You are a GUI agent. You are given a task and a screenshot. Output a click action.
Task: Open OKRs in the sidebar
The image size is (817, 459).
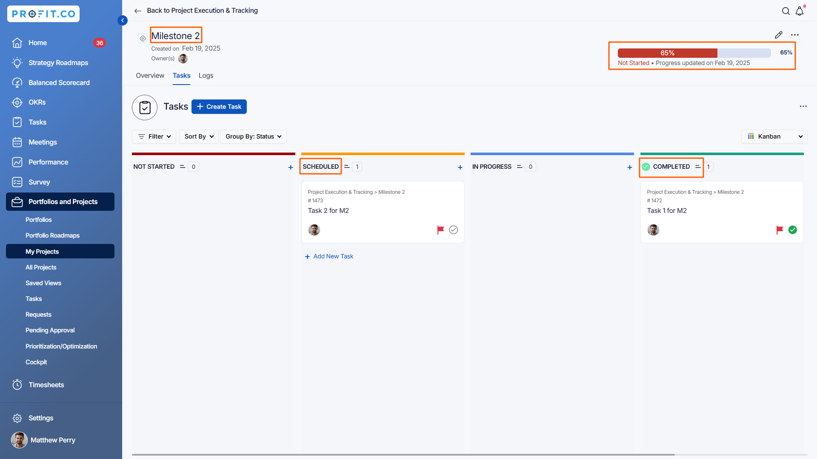(x=37, y=102)
